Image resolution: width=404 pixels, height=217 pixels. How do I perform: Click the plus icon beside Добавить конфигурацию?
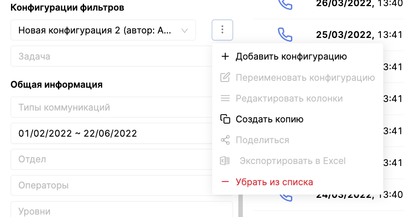coord(225,56)
